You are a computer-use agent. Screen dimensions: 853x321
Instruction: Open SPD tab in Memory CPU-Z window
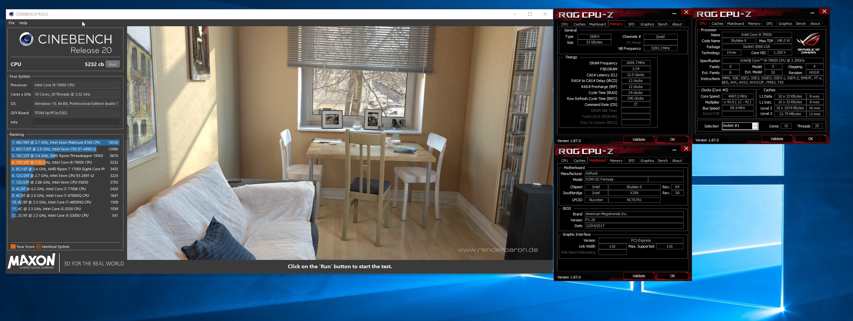coord(631,24)
